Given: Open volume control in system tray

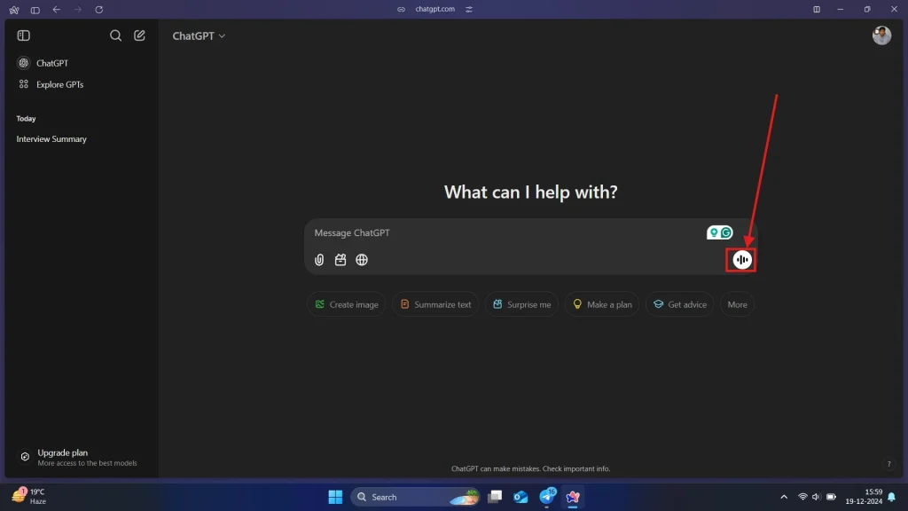Looking at the screenshot, I should 816,497.
